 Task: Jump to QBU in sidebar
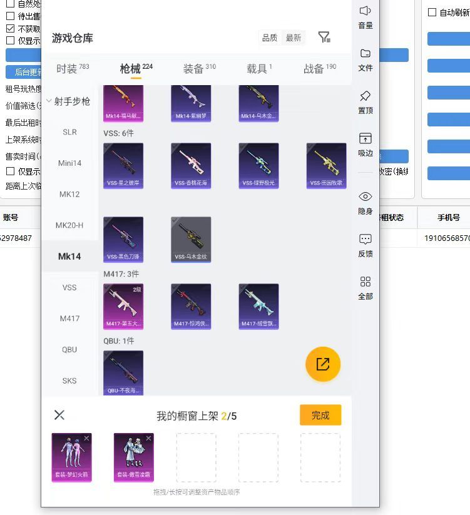69,349
